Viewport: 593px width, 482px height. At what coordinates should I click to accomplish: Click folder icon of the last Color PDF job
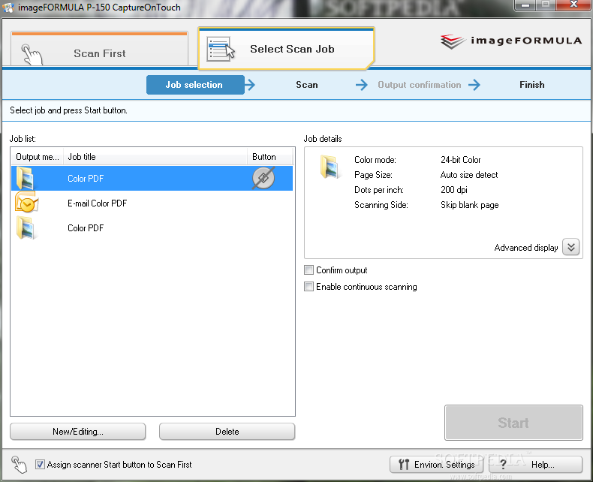pos(26,227)
